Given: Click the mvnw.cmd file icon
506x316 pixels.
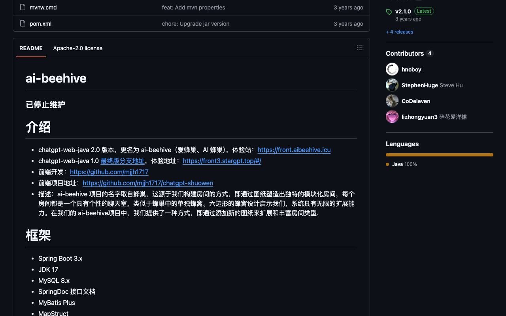Looking at the screenshot, I should (23, 8).
